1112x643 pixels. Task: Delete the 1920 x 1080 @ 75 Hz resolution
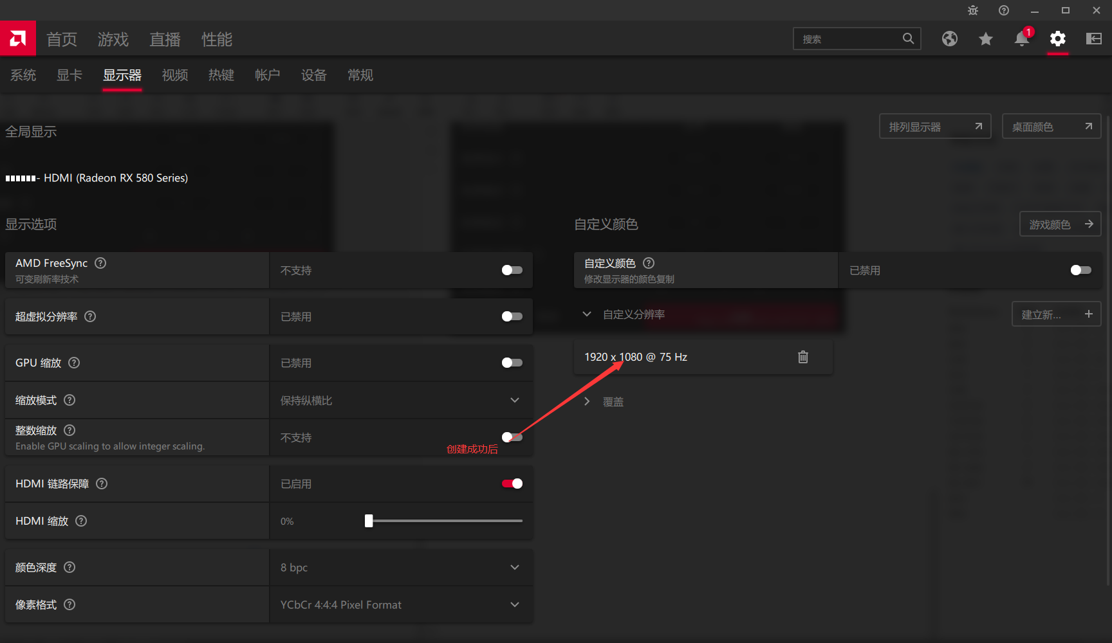coord(802,357)
